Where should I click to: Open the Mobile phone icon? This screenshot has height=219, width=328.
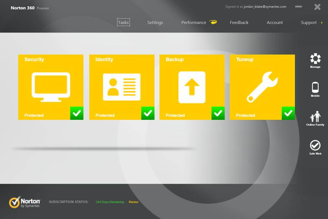click(x=315, y=87)
